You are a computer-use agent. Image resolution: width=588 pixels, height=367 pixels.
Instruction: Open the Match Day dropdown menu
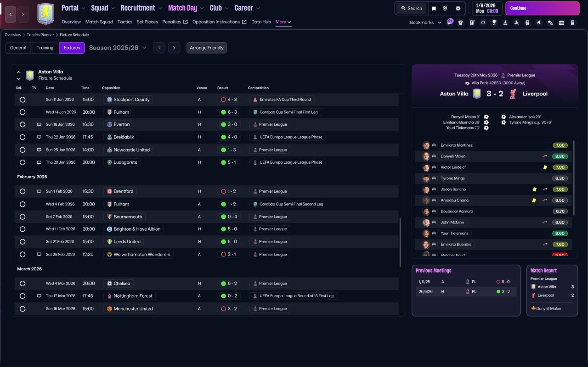click(x=186, y=8)
